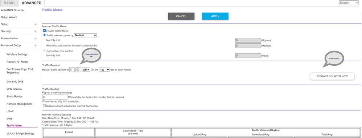Click the Period table header
The height and width of the screenshot is (138, 362).
[69, 132]
